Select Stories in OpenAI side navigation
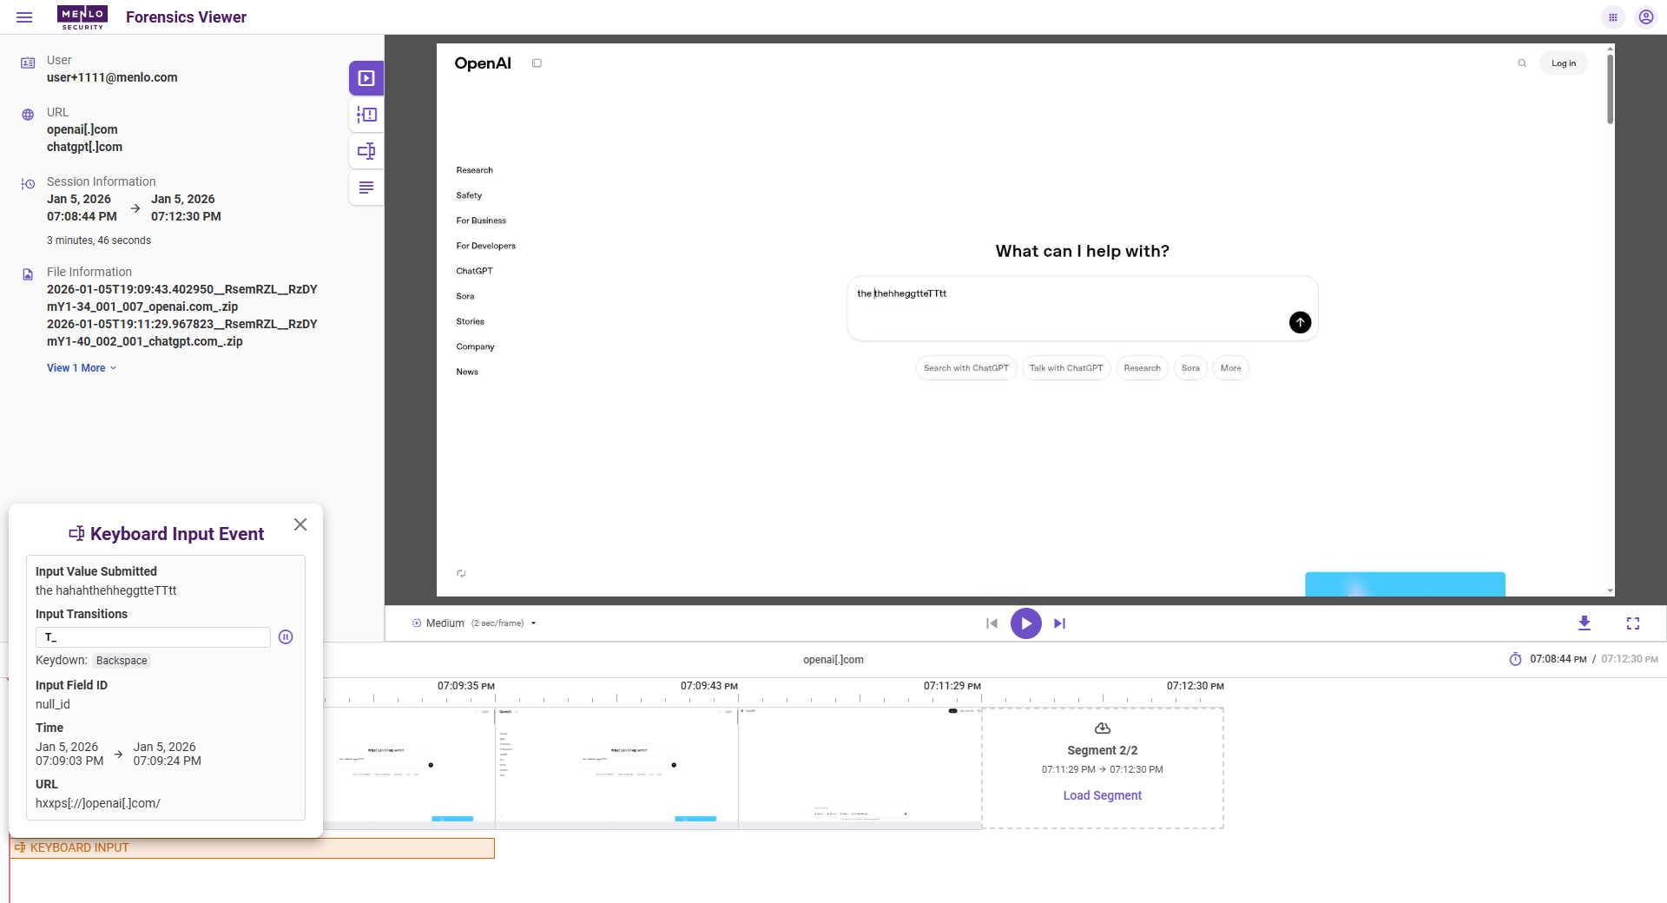This screenshot has height=903, width=1667. (471, 321)
